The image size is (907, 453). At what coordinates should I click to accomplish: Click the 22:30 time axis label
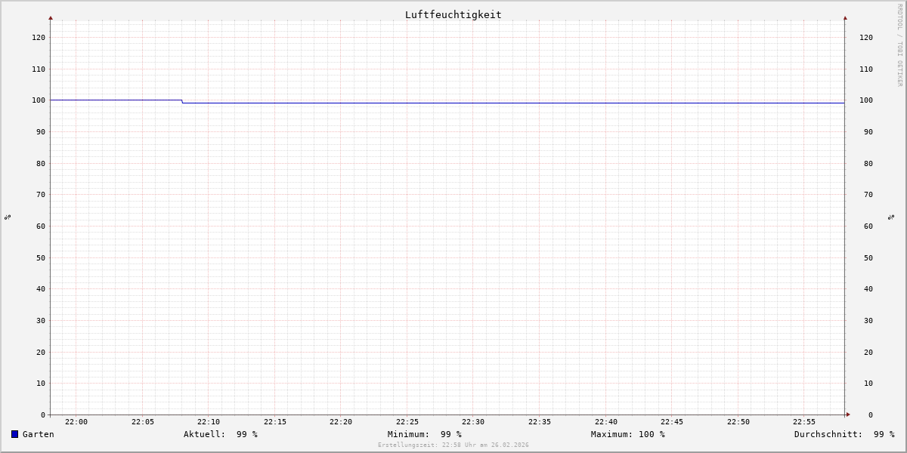coord(473,422)
